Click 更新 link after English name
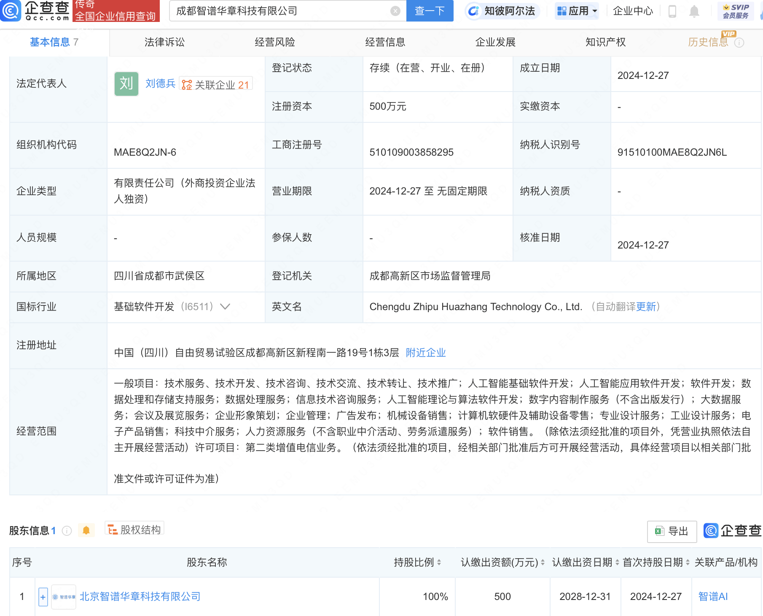This screenshot has width=763, height=616. 646,307
